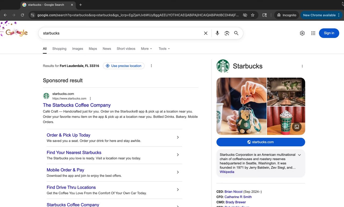Open the sponsored result three-dot menu

click(x=90, y=99)
